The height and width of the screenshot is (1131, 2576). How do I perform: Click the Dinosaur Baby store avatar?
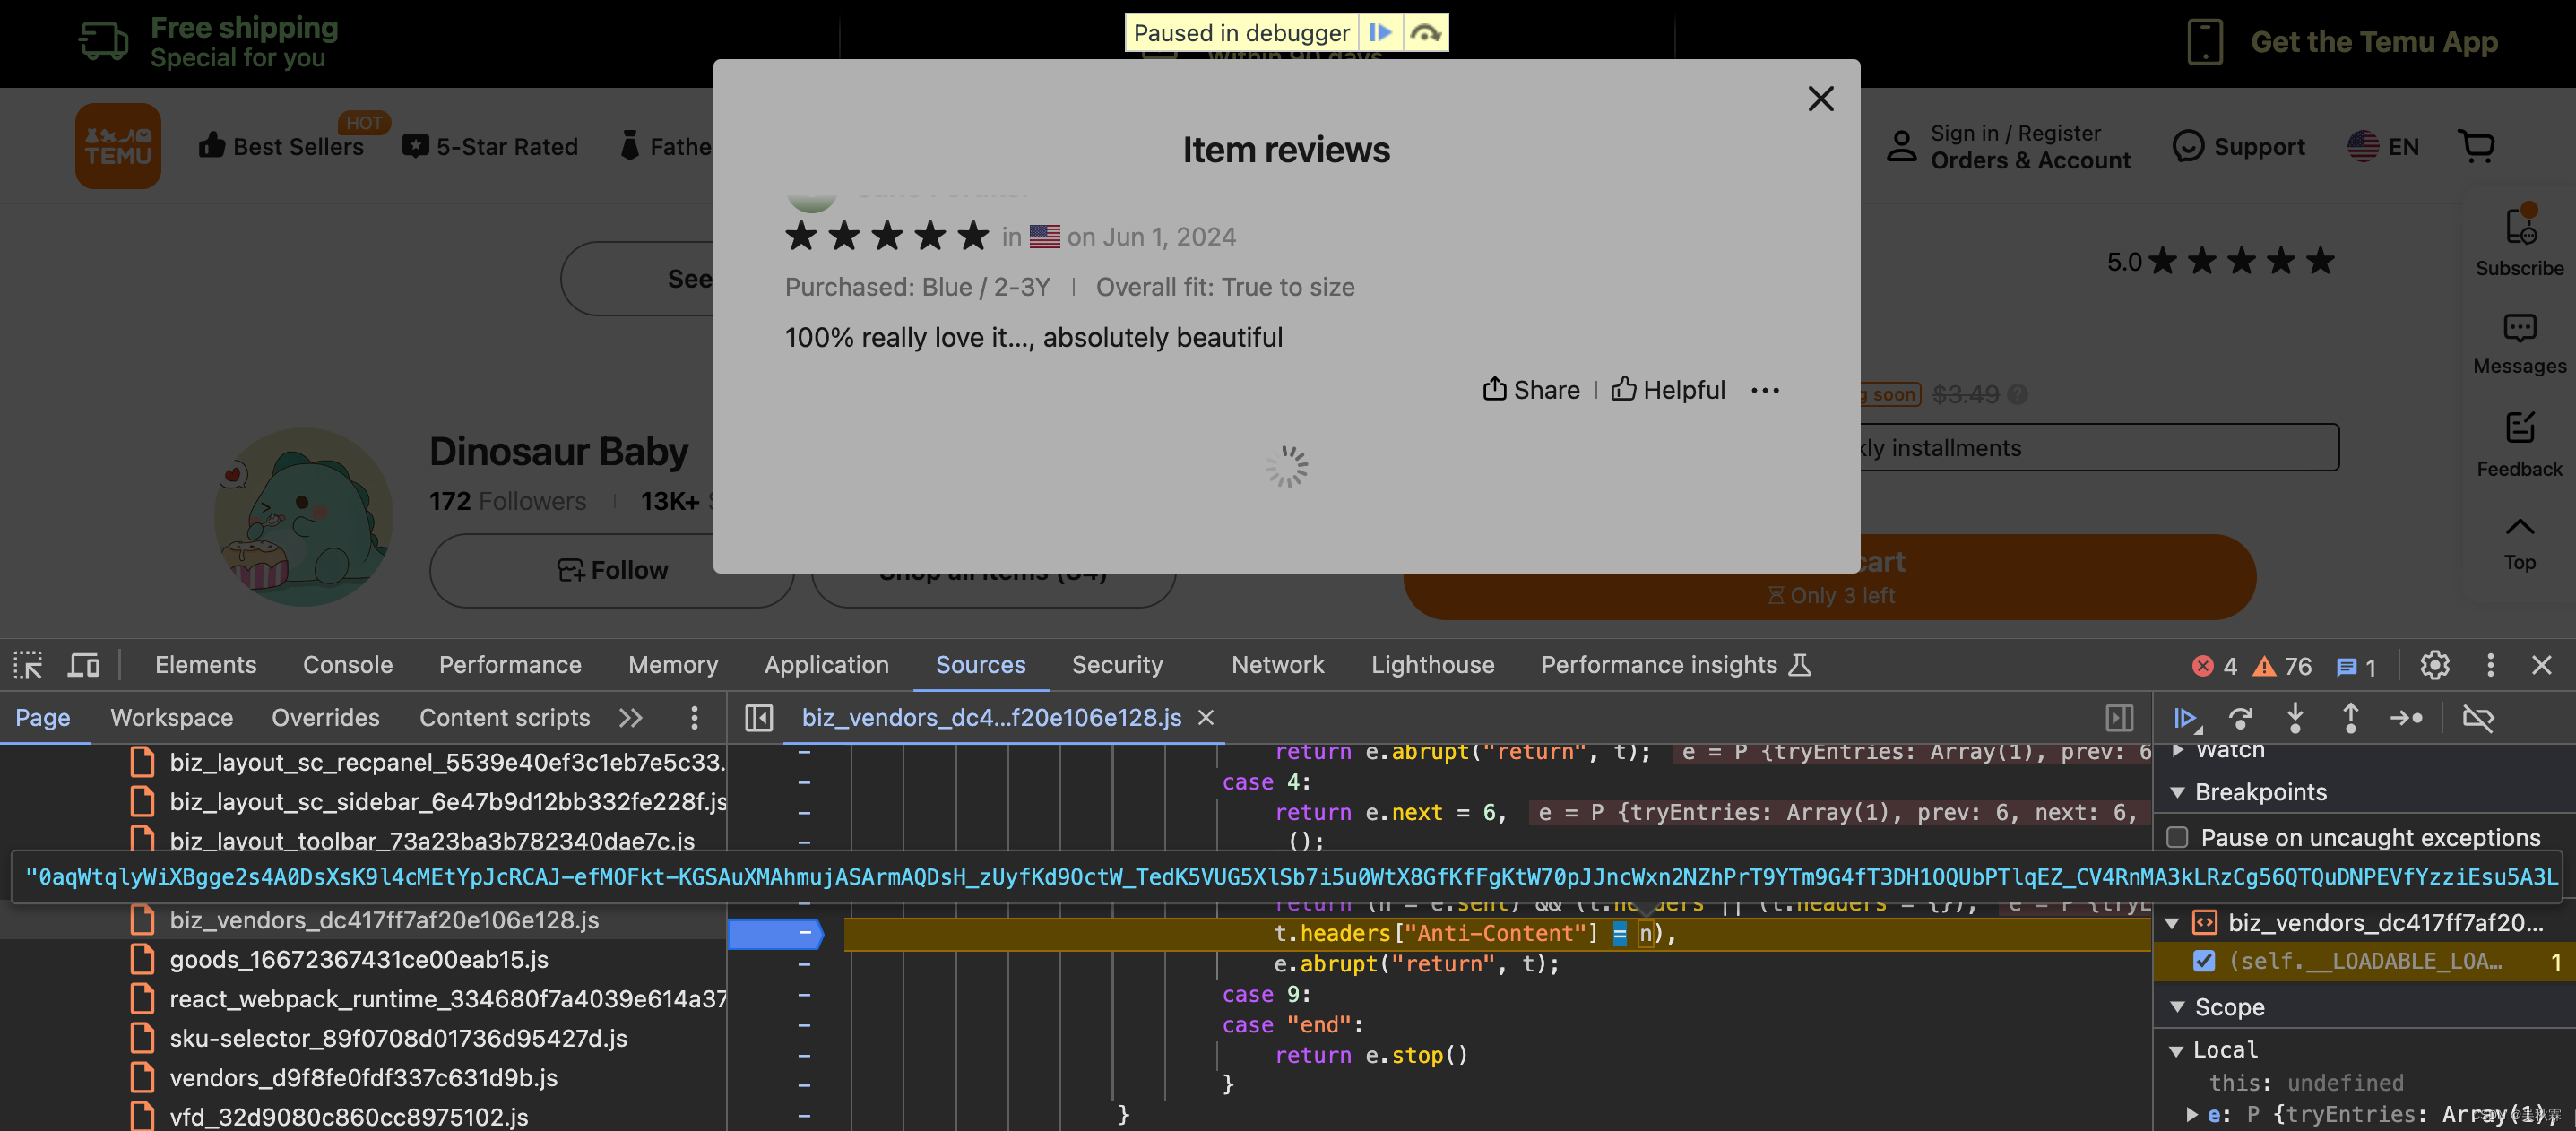pyautogui.click(x=303, y=517)
